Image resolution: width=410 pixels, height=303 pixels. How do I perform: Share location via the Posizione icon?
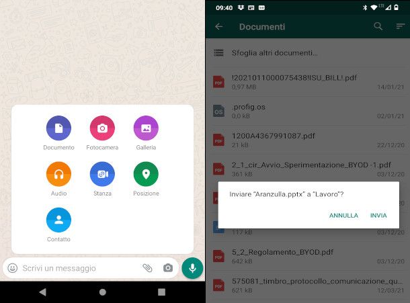click(146, 174)
